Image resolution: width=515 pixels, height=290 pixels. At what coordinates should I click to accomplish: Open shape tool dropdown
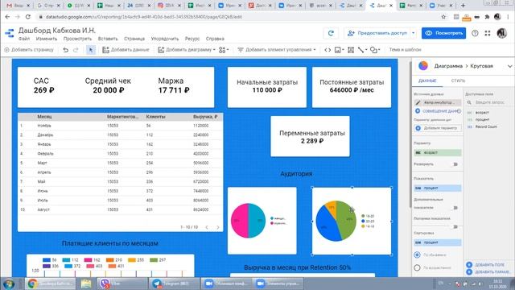(x=375, y=50)
